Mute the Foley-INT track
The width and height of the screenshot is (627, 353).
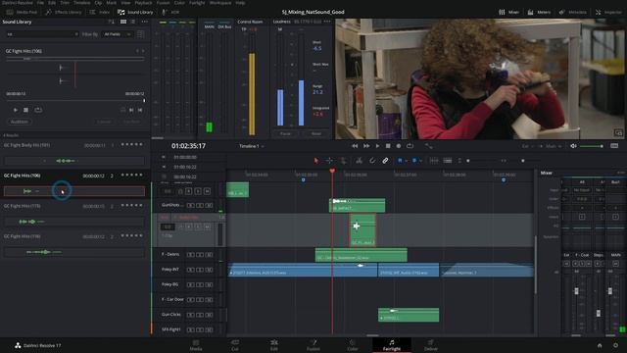tap(209, 270)
